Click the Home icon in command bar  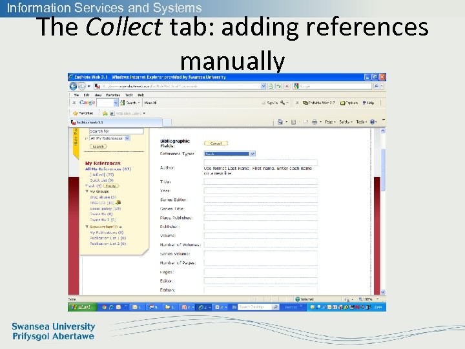[x=280, y=122]
